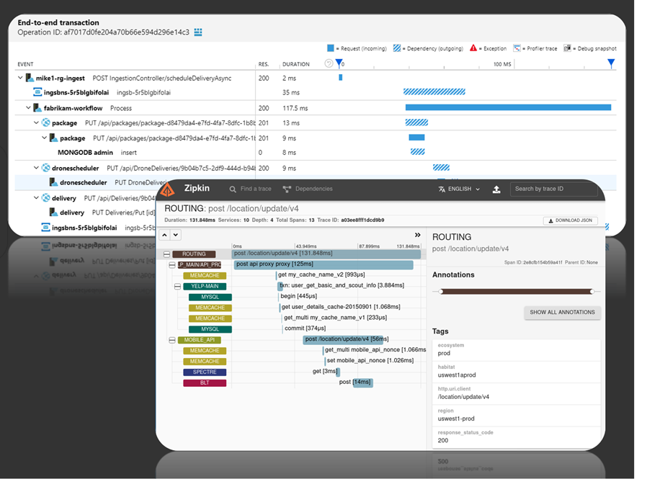Select the SPECTRE service label

point(205,372)
